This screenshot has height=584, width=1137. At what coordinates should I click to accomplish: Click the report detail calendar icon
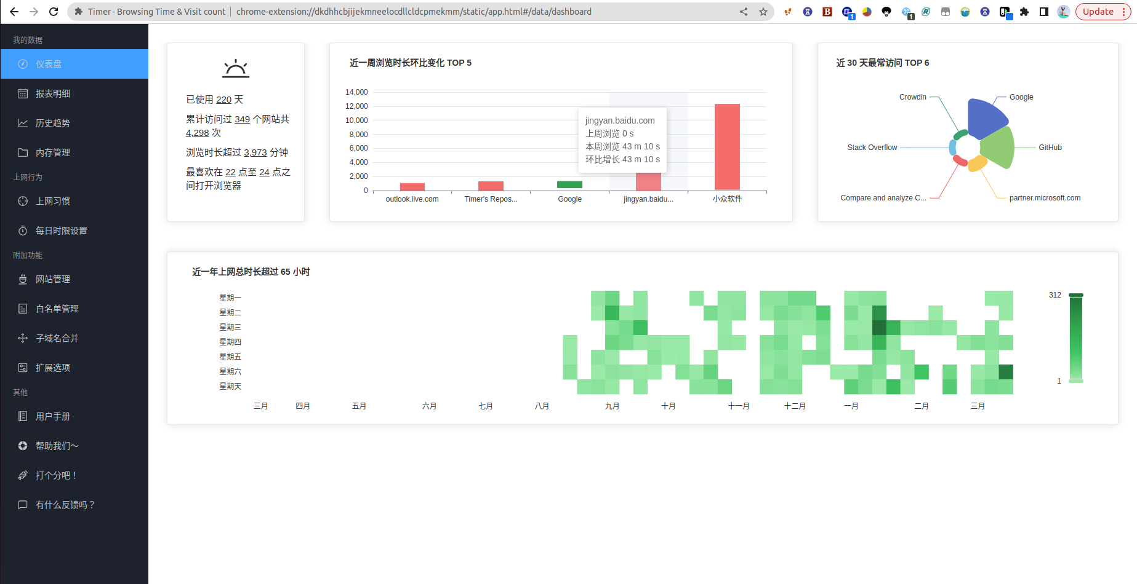pyautogui.click(x=23, y=93)
